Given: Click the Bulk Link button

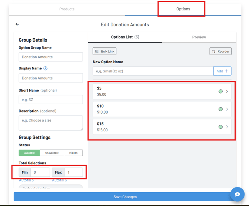Looking at the screenshot, I should point(104,51).
